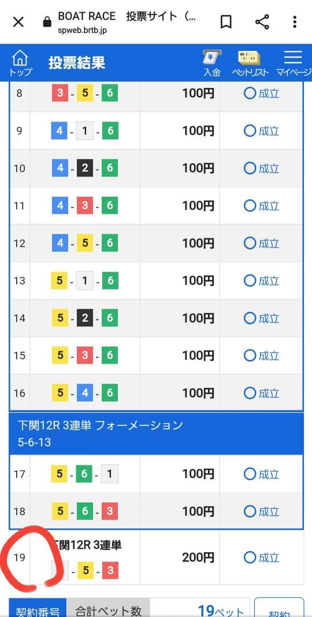
Task: Click the 200円 amount in row 19
Action: pos(198,557)
